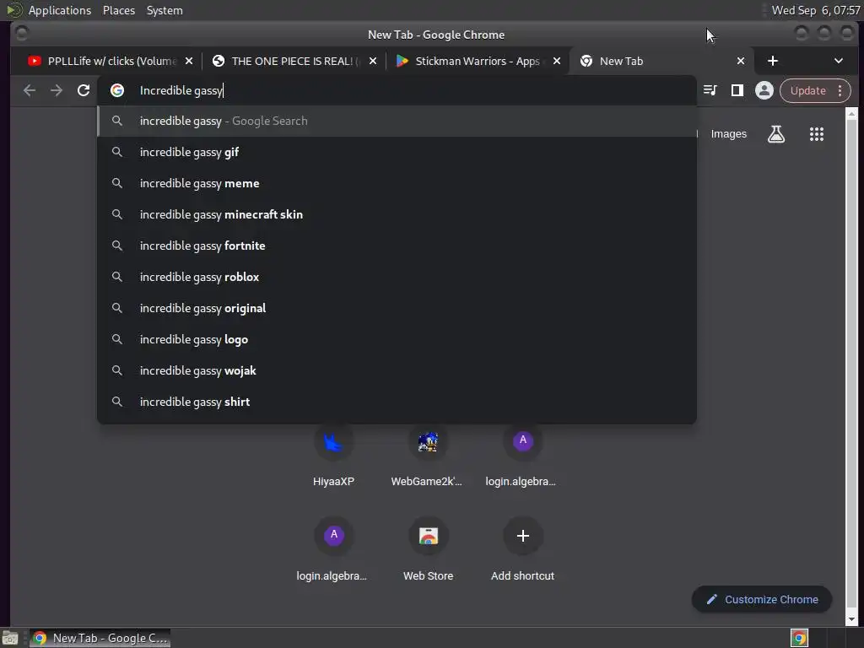The image size is (864, 648).
Task: Switch to THE ONE PIECE IS REAL tab
Action: (x=294, y=61)
